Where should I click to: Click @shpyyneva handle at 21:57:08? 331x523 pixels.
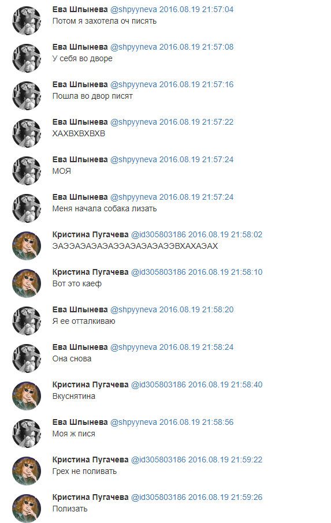(x=133, y=47)
